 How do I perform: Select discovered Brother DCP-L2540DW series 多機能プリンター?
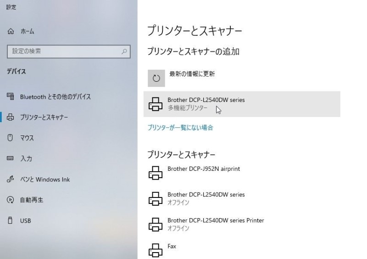click(242, 104)
